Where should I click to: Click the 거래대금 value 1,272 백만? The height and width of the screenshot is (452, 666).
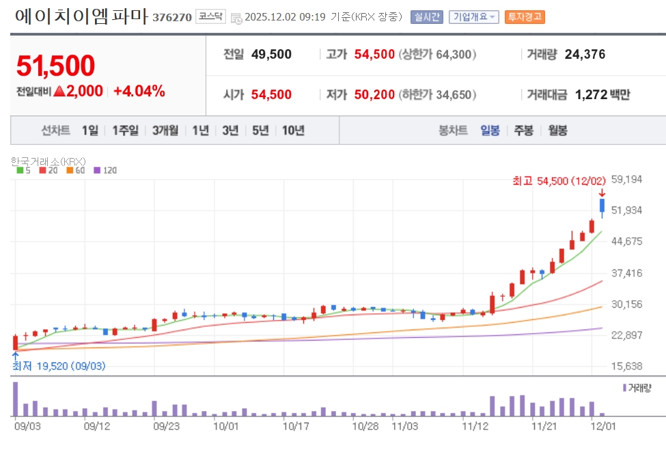point(602,94)
